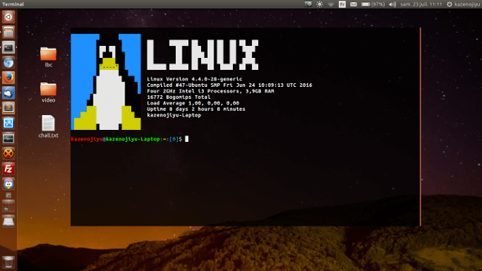This screenshot has width=482, height=271.
Task: Click the large LINUX banner text
Action: tap(202, 55)
